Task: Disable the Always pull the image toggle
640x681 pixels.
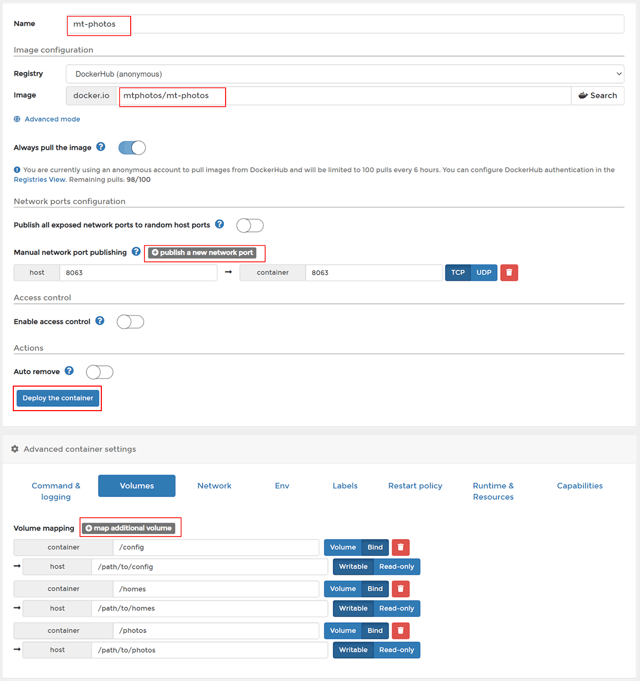Action: tap(132, 148)
